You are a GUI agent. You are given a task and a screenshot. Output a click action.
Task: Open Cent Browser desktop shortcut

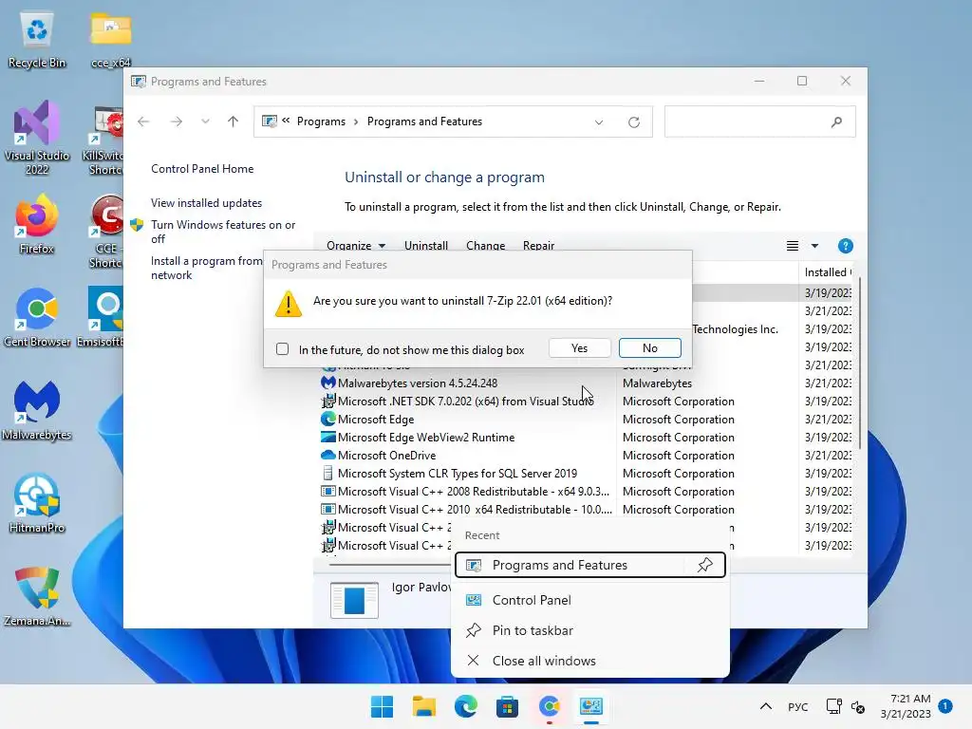[x=37, y=317]
